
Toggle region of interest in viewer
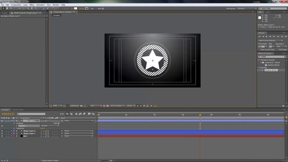[x=104, y=106]
